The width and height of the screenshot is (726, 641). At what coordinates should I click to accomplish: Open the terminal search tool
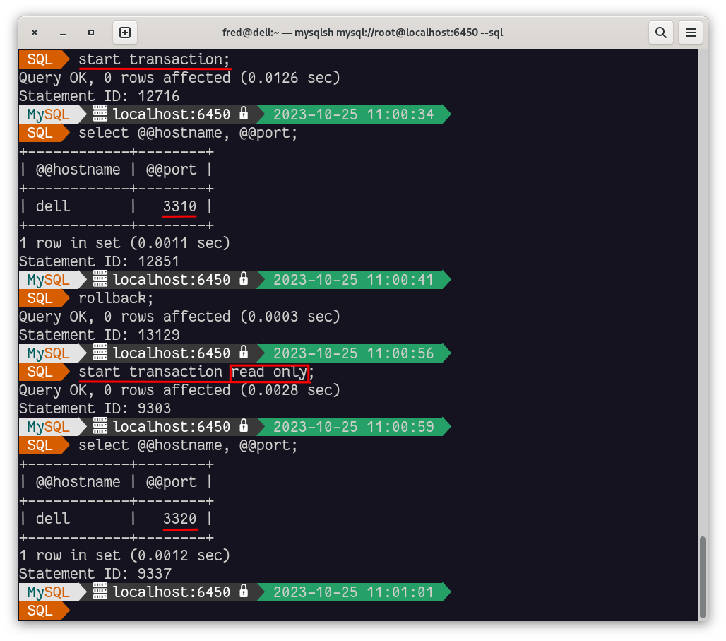point(661,32)
